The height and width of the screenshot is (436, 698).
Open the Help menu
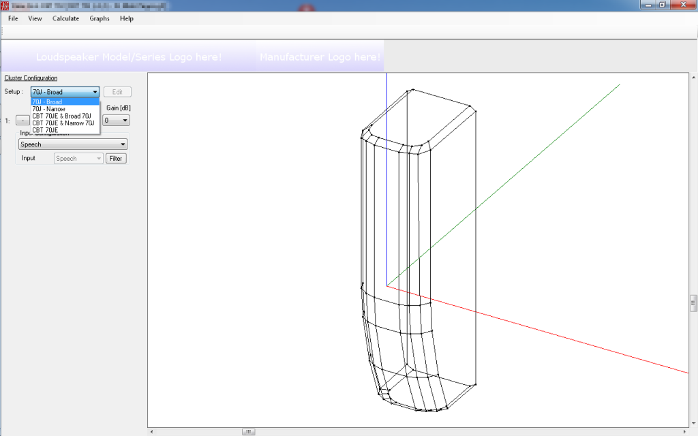(x=127, y=18)
